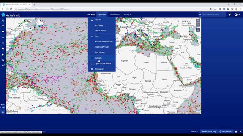Open the map layers icon in sidebar

3,37
